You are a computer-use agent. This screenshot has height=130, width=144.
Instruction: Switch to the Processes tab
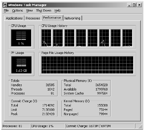(33, 18)
